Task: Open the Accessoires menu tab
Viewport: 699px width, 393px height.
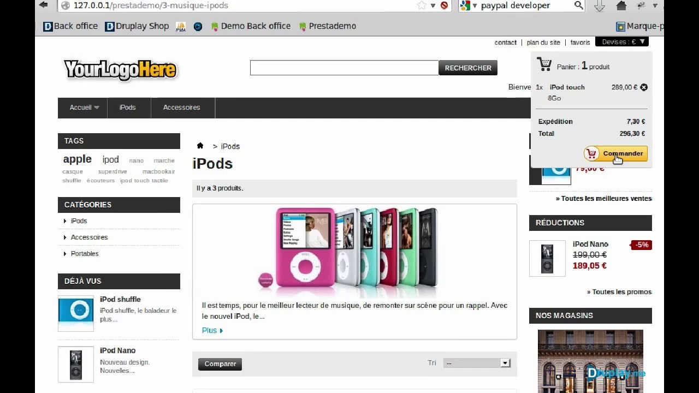Action: point(182,108)
